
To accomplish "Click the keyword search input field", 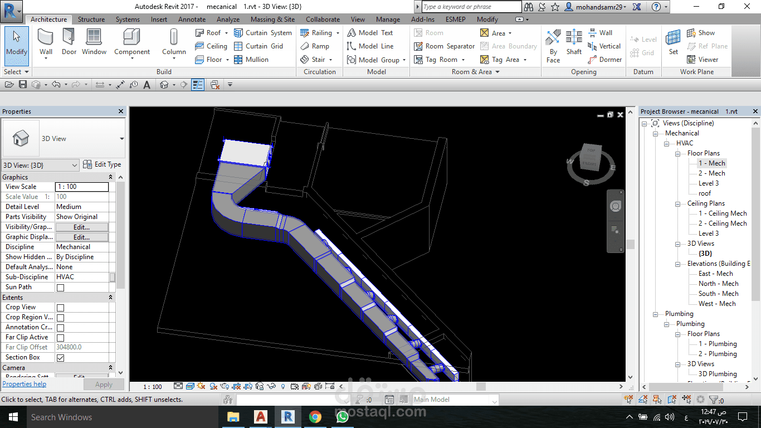I will [471, 7].
